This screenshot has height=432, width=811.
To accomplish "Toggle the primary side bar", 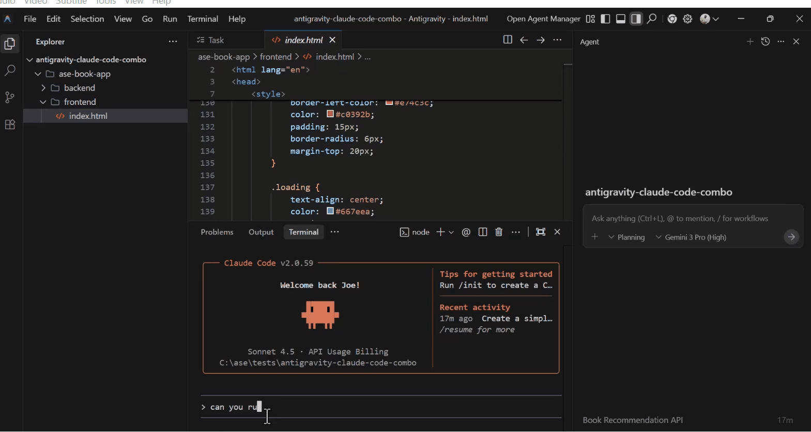I will pos(606,19).
